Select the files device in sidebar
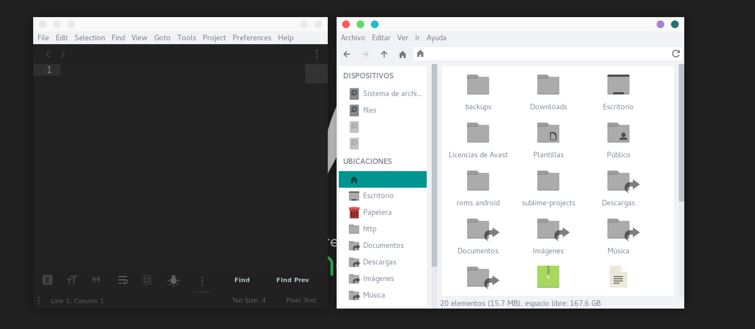 tap(382, 110)
